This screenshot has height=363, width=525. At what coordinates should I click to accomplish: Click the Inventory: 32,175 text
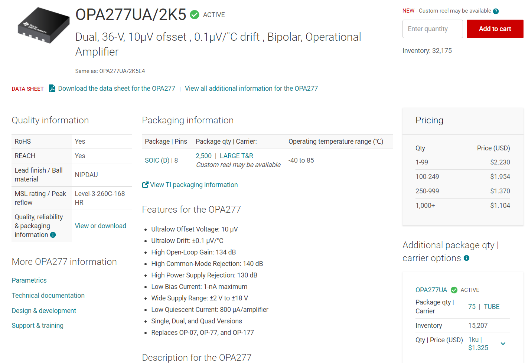coord(427,51)
